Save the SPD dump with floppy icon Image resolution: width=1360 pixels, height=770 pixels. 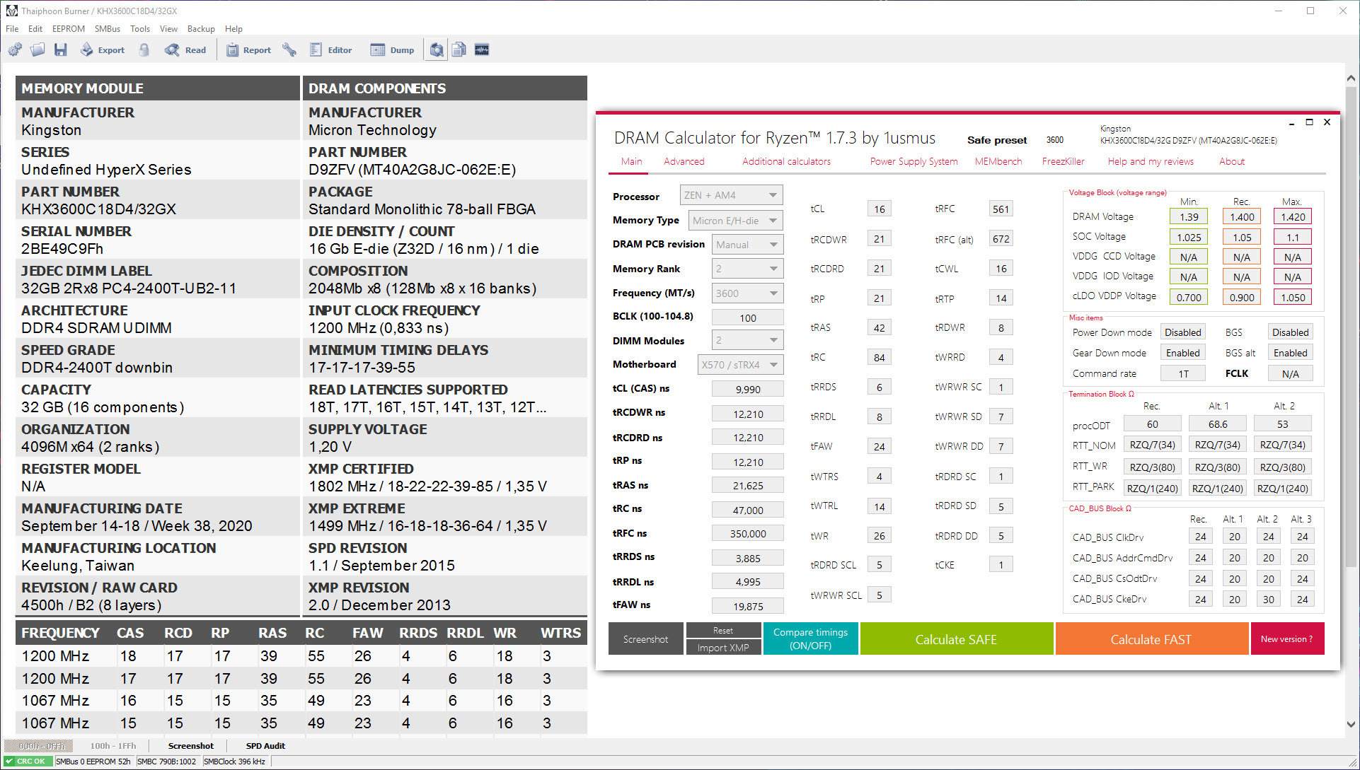[61, 49]
